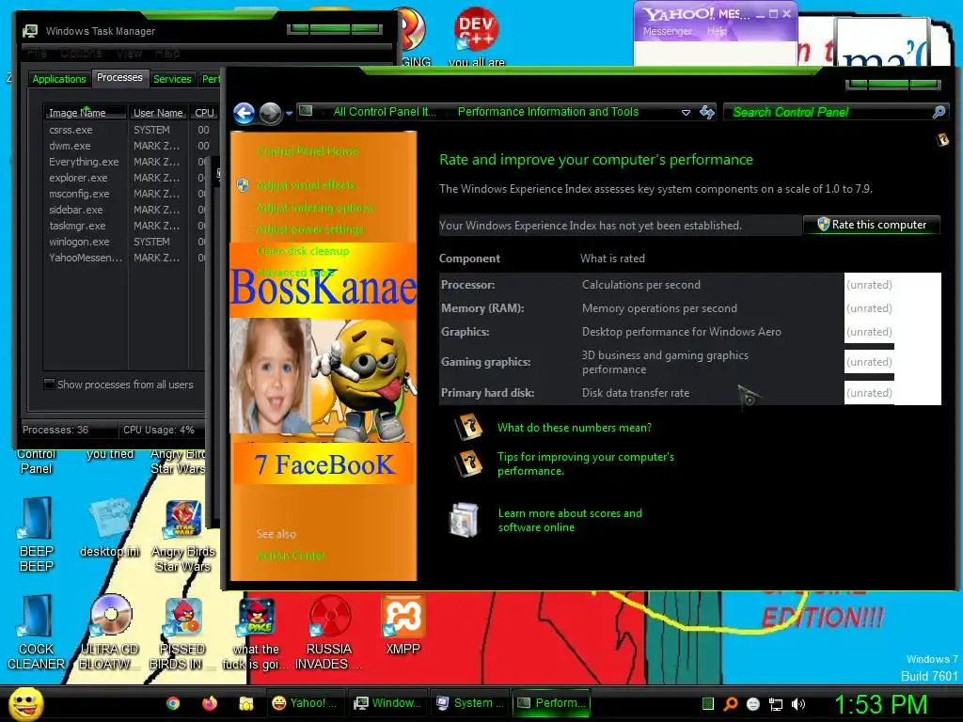Select the explorer.exe process row

pos(127,178)
